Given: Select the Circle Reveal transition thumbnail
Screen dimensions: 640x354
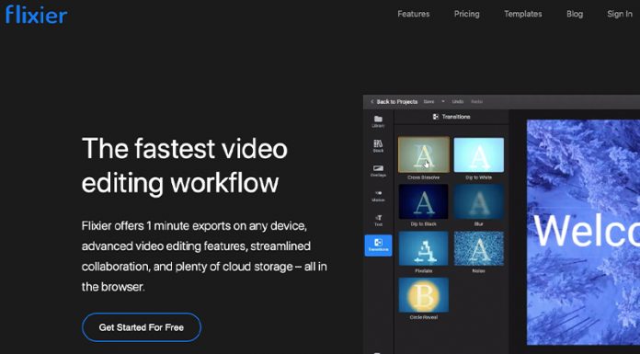Looking at the screenshot, I should click(x=423, y=295).
